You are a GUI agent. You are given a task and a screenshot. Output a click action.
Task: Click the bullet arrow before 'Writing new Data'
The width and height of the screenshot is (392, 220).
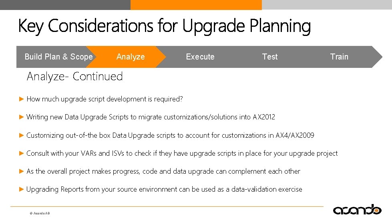pyautogui.click(x=22, y=117)
